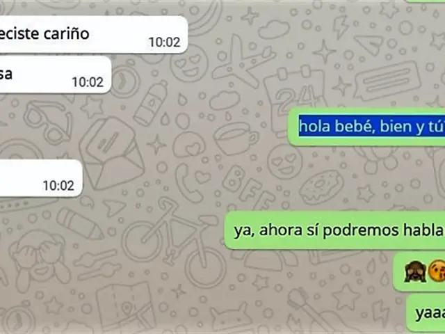Click the bicycle doodle in wallpaper

pyautogui.click(x=174, y=241)
